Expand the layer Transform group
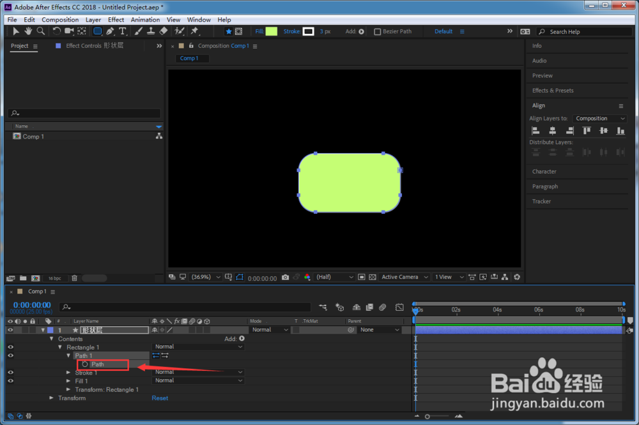Image resolution: width=639 pixels, height=425 pixels. pyautogui.click(x=51, y=398)
